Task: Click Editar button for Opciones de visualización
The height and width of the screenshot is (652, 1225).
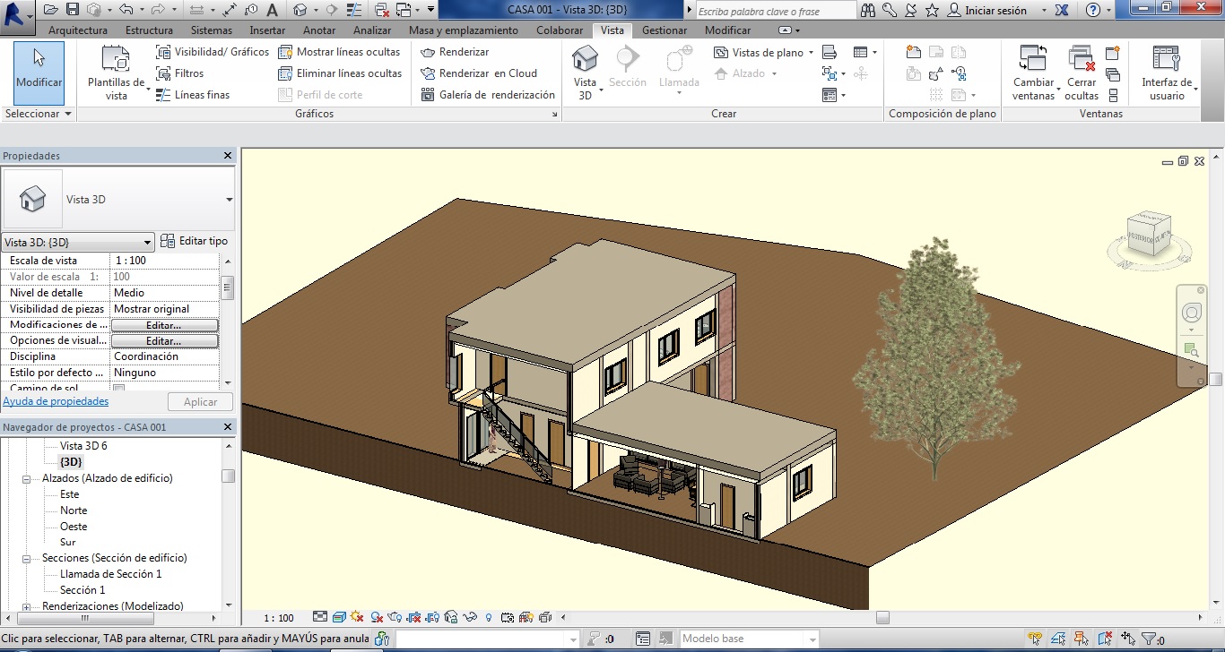Action: (164, 341)
